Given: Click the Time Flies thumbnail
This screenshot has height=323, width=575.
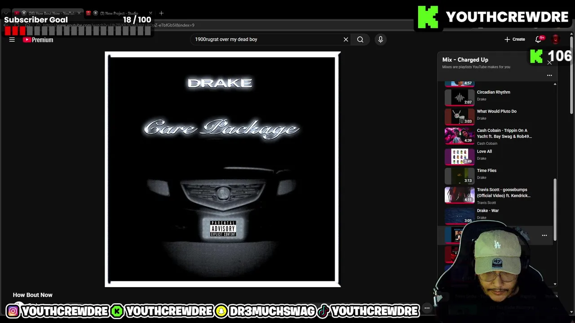Looking at the screenshot, I should 460,176.
